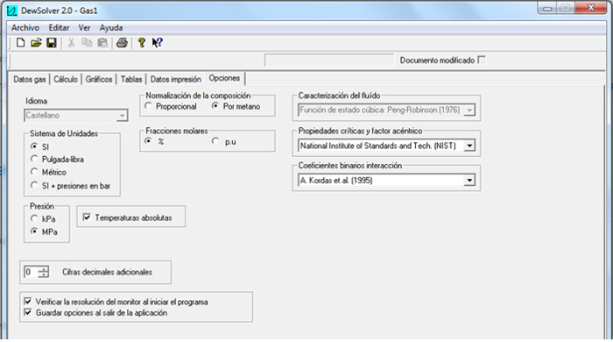The image size is (613, 342).
Task: Open the Ayuda menu
Action: [x=111, y=28]
